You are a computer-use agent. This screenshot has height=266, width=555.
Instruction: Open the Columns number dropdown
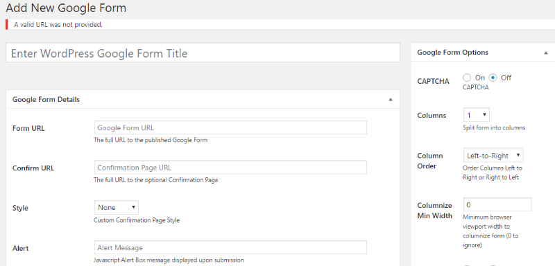(477, 115)
